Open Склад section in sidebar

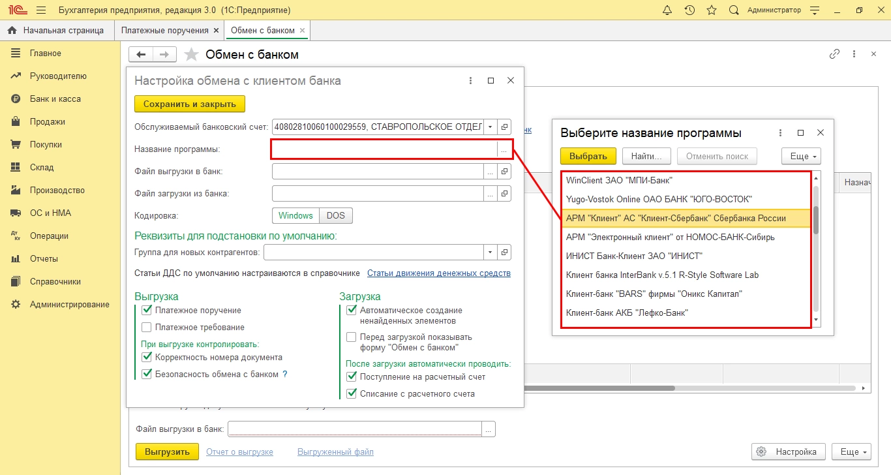click(x=42, y=168)
